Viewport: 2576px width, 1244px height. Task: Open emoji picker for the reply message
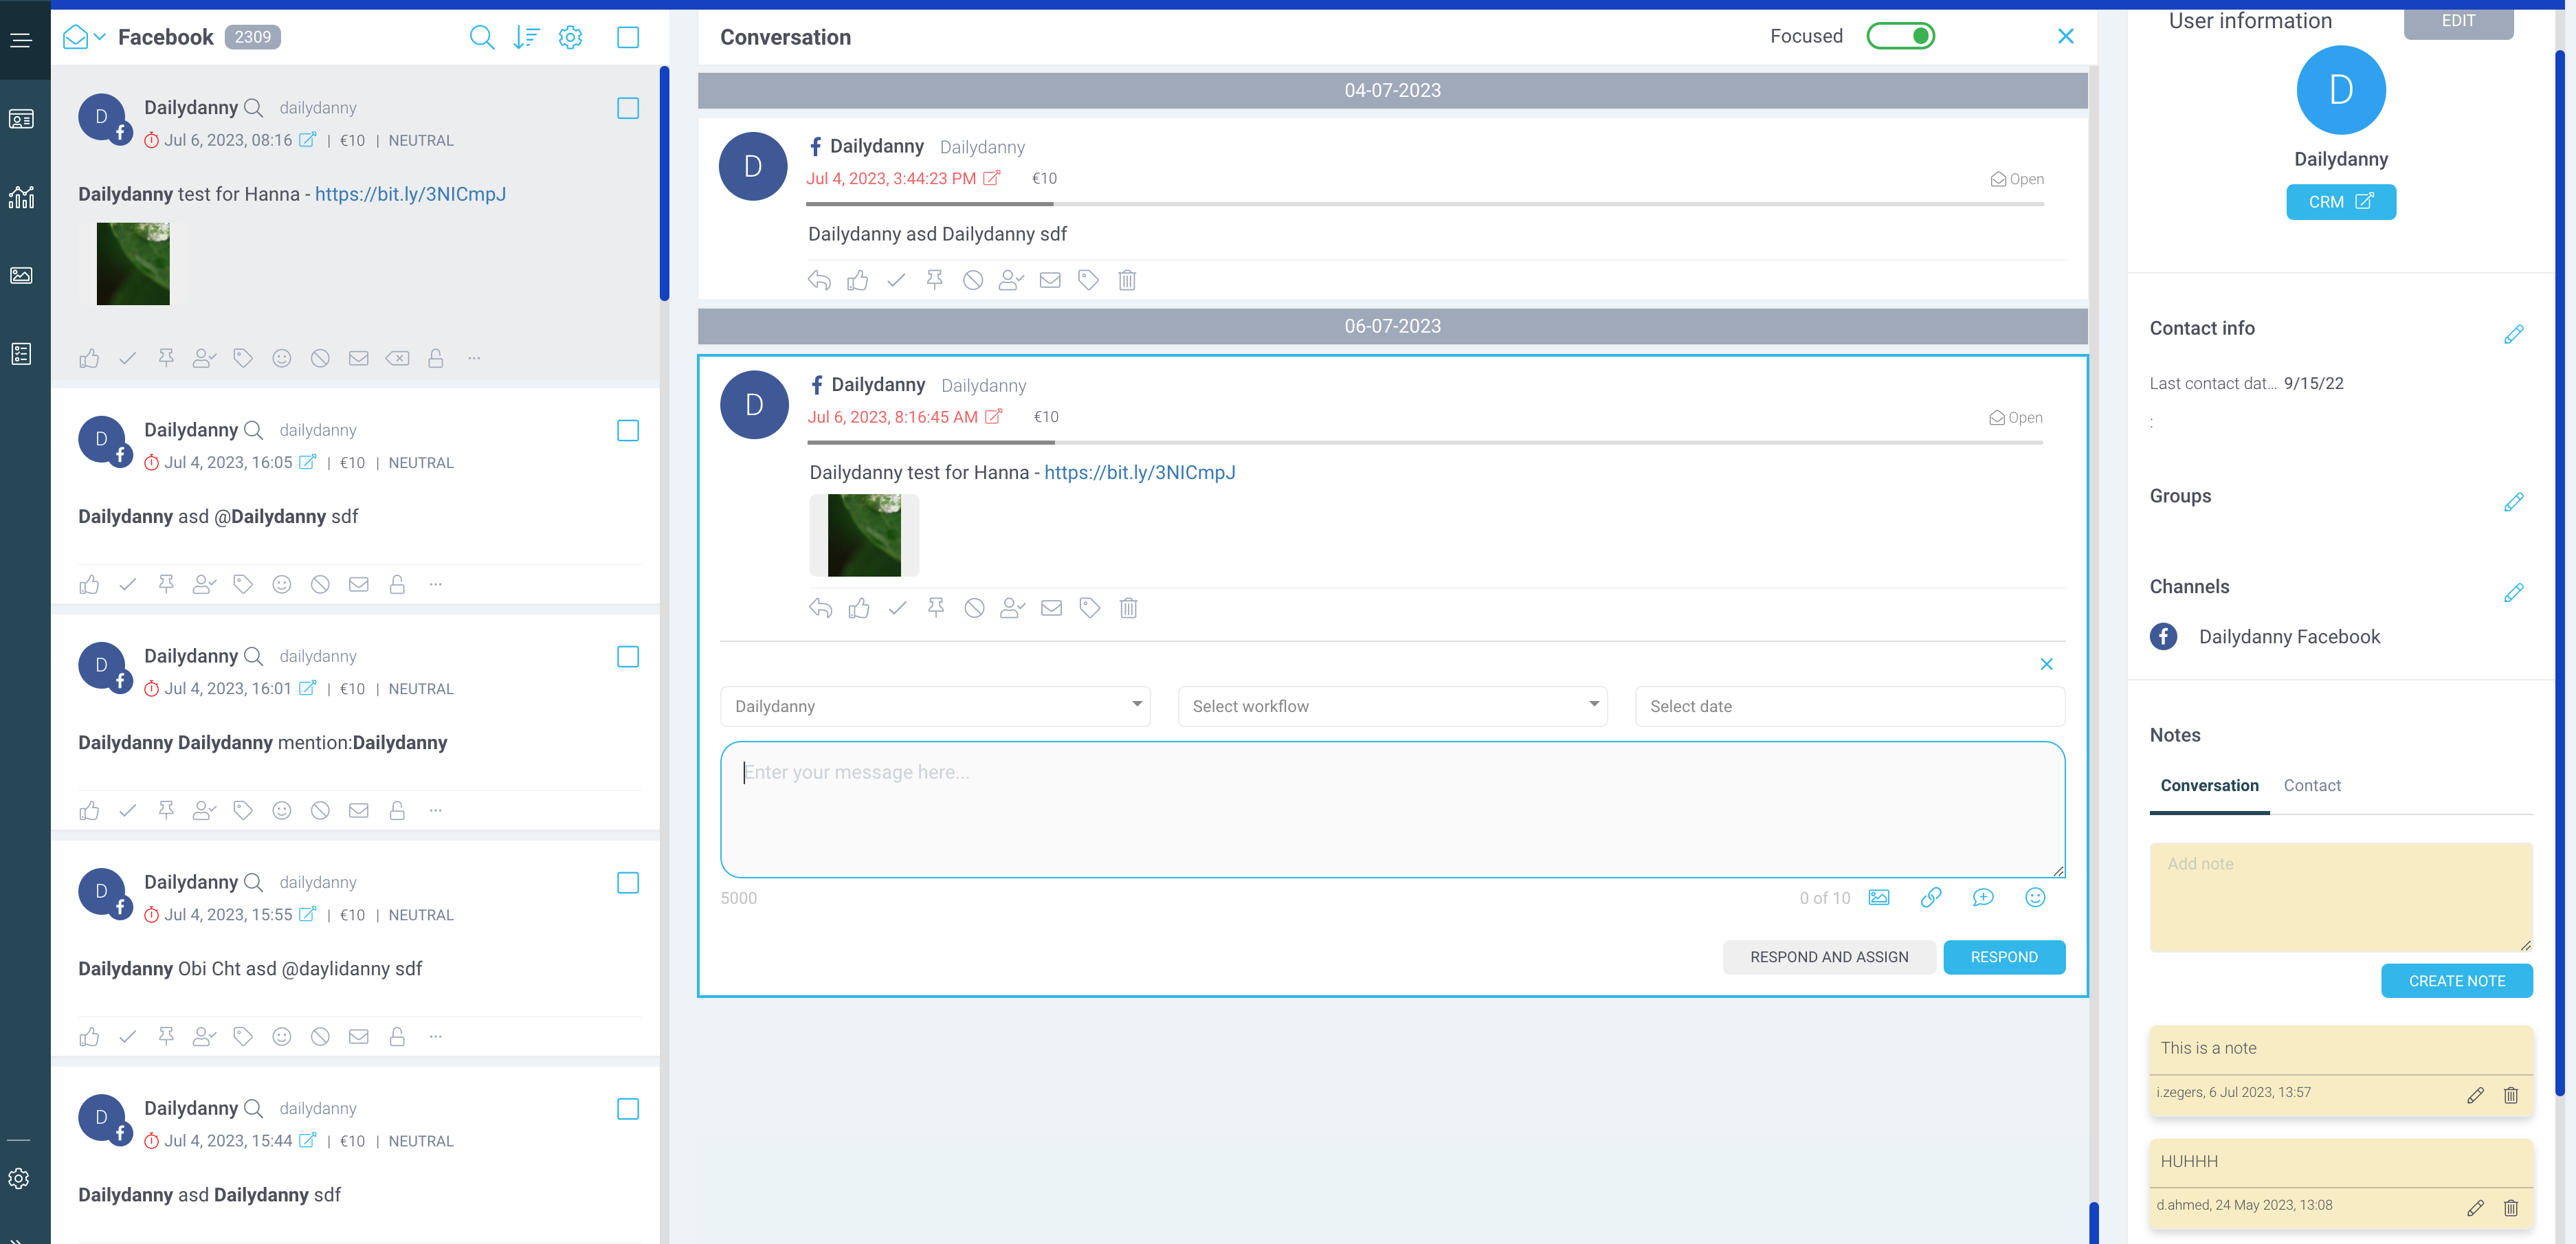[x=2035, y=897]
